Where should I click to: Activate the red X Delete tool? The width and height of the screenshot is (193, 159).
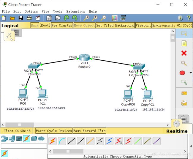pos(184,53)
